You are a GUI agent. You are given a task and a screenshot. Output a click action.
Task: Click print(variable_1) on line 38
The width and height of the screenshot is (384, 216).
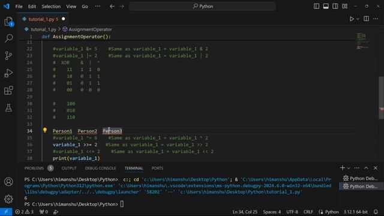coord(76,158)
